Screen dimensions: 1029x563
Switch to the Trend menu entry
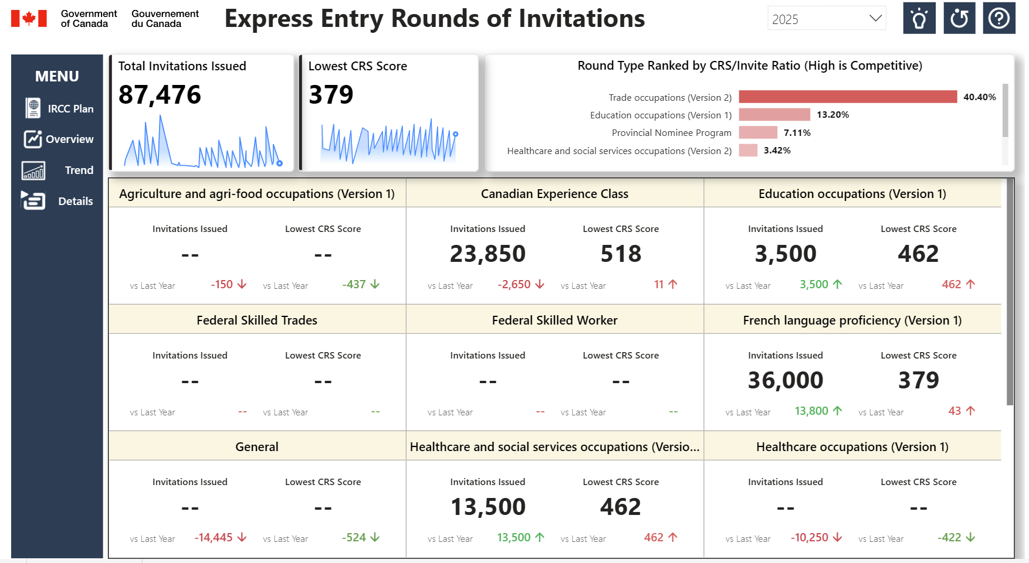(79, 170)
